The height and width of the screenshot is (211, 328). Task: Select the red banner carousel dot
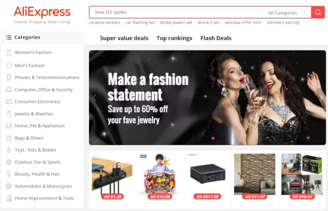[x=213, y=138]
